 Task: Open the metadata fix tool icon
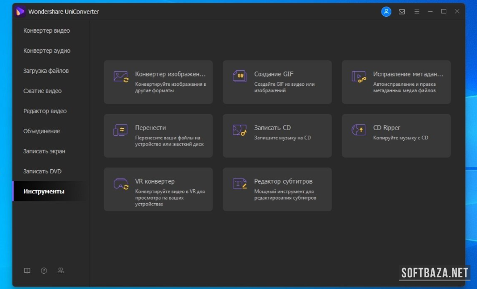pos(358,77)
